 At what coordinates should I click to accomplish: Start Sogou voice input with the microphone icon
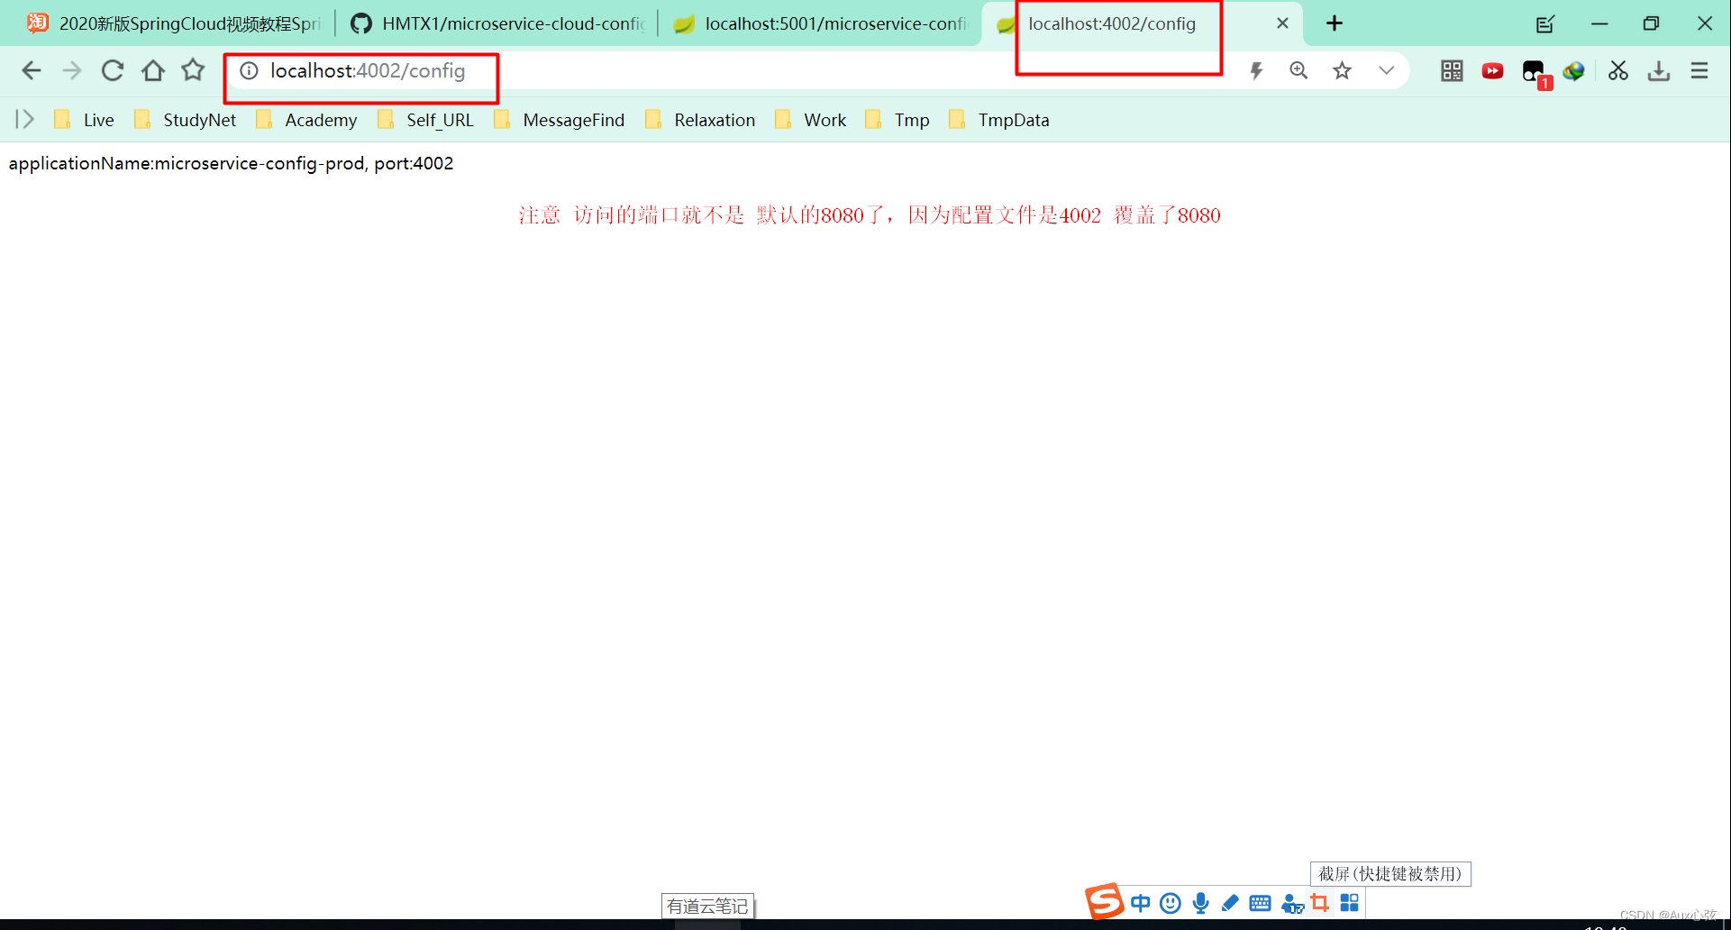(1199, 902)
